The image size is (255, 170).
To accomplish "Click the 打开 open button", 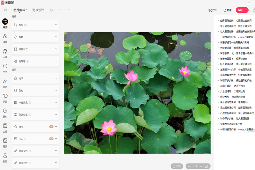I will click(x=213, y=10).
